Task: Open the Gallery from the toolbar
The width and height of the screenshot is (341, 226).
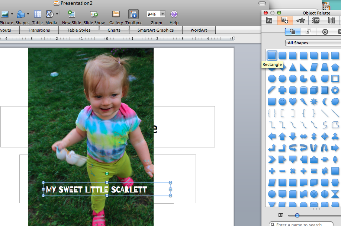Action: pos(116,15)
